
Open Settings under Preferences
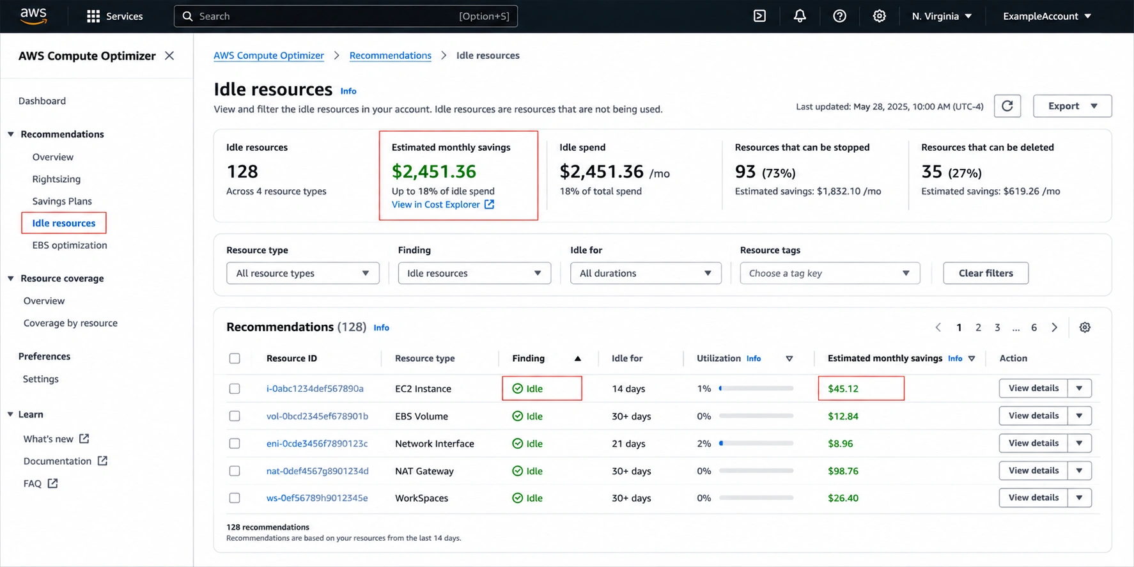coord(41,379)
